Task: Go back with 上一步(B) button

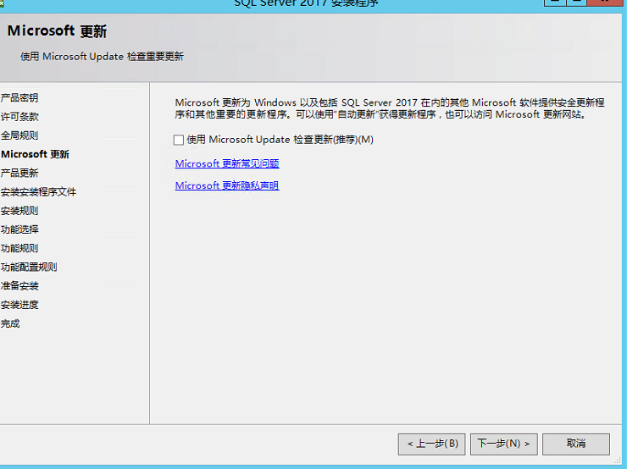Action: coord(431,444)
